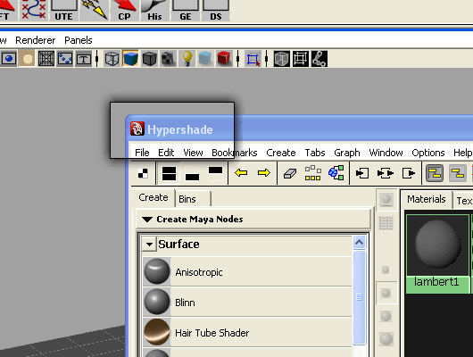Switch to the Materials tab

427,199
